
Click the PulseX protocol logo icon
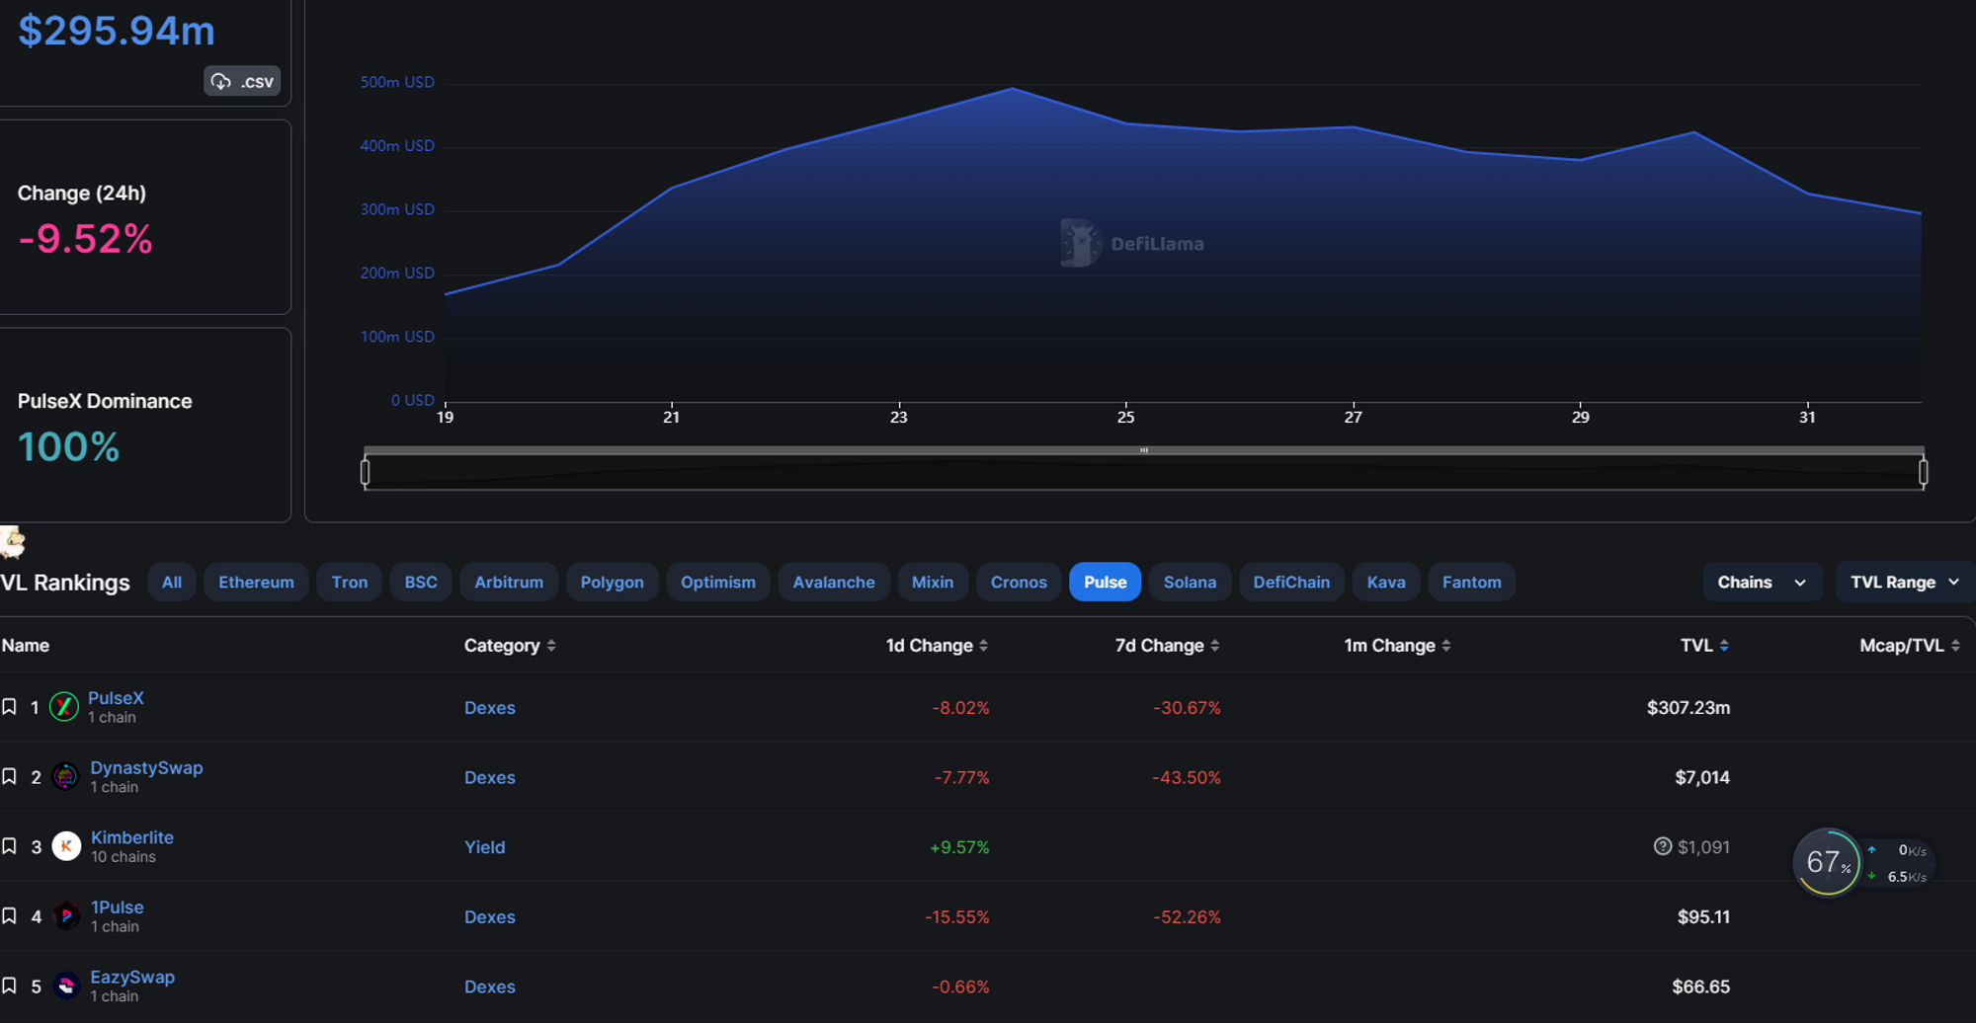click(64, 707)
